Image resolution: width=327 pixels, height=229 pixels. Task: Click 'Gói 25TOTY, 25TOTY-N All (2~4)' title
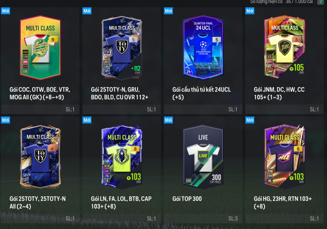tap(38, 202)
